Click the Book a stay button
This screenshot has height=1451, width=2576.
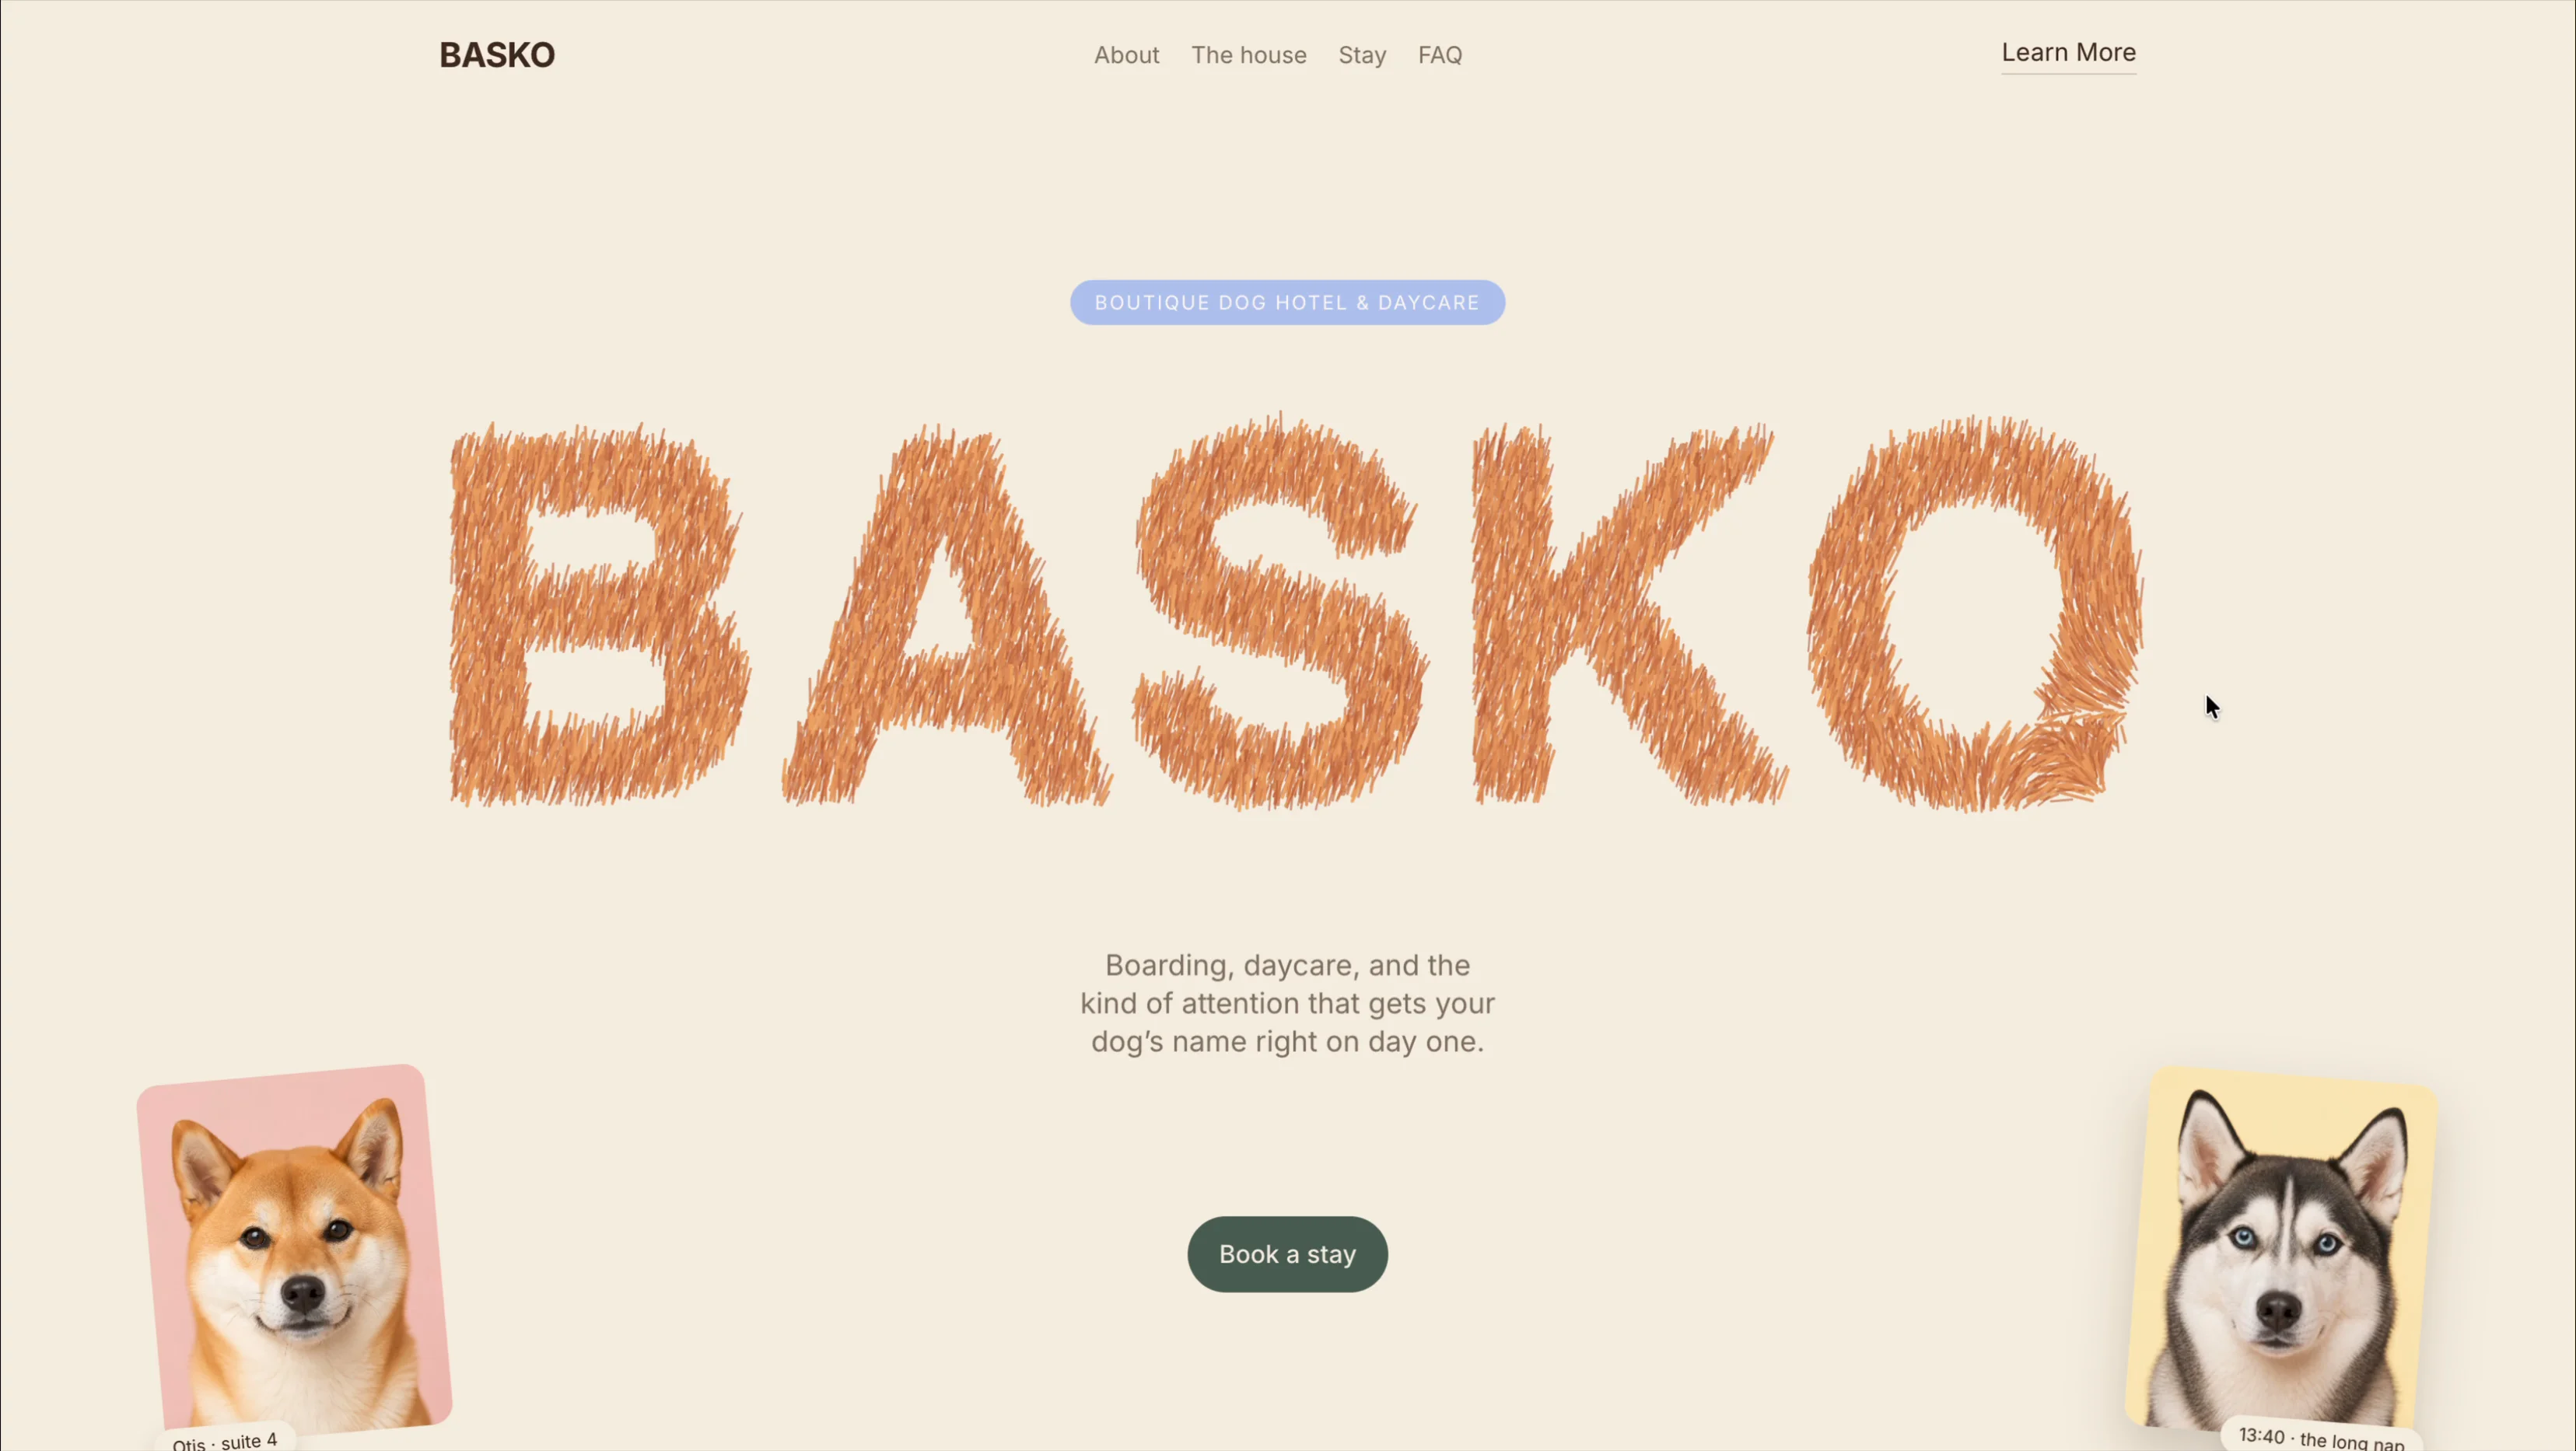tap(1287, 1254)
